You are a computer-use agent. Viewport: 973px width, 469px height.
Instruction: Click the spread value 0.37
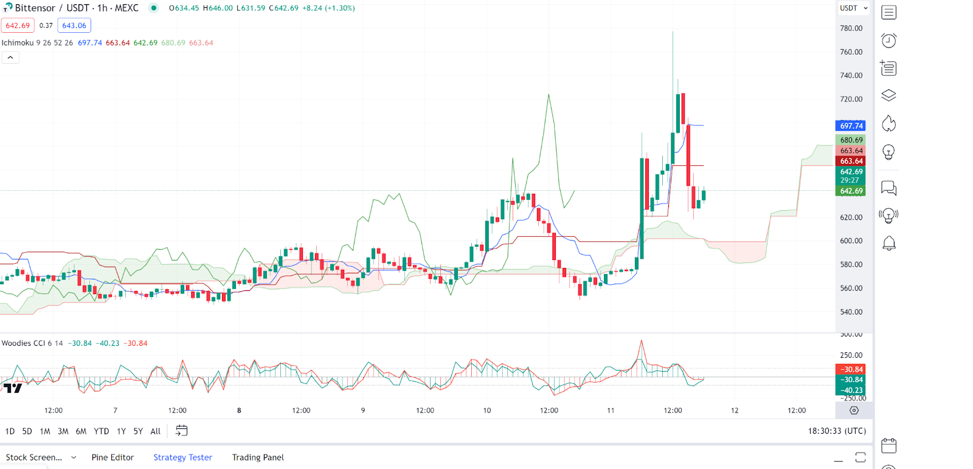point(46,26)
